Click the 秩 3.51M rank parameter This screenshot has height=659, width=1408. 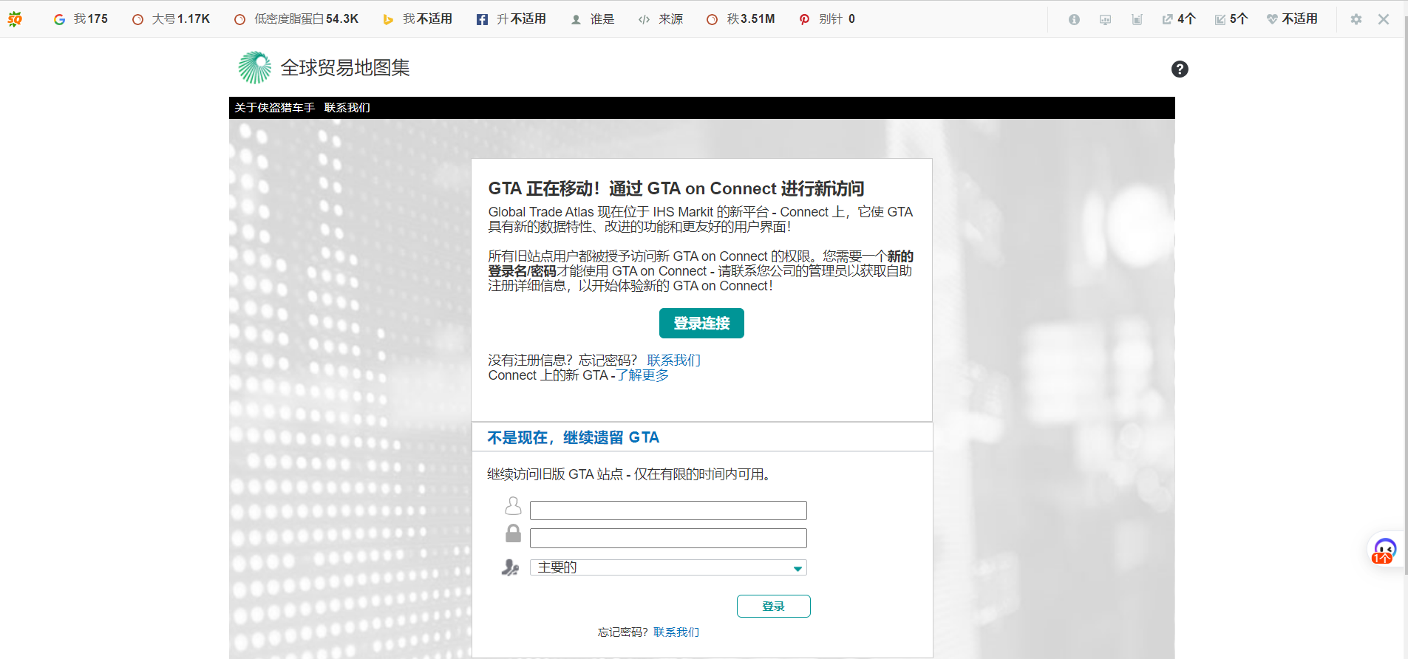point(741,19)
